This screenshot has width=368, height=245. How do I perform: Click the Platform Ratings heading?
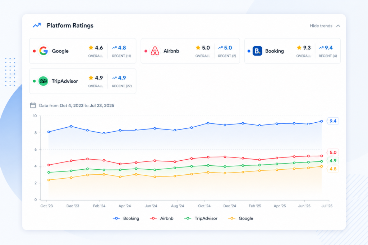(70, 25)
